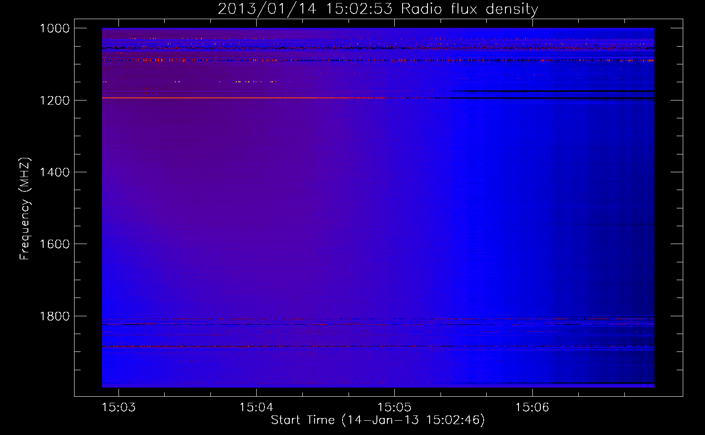Click the 15:06 time tick label
Viewport: 705px width, 435px height.
coord(532,407)
